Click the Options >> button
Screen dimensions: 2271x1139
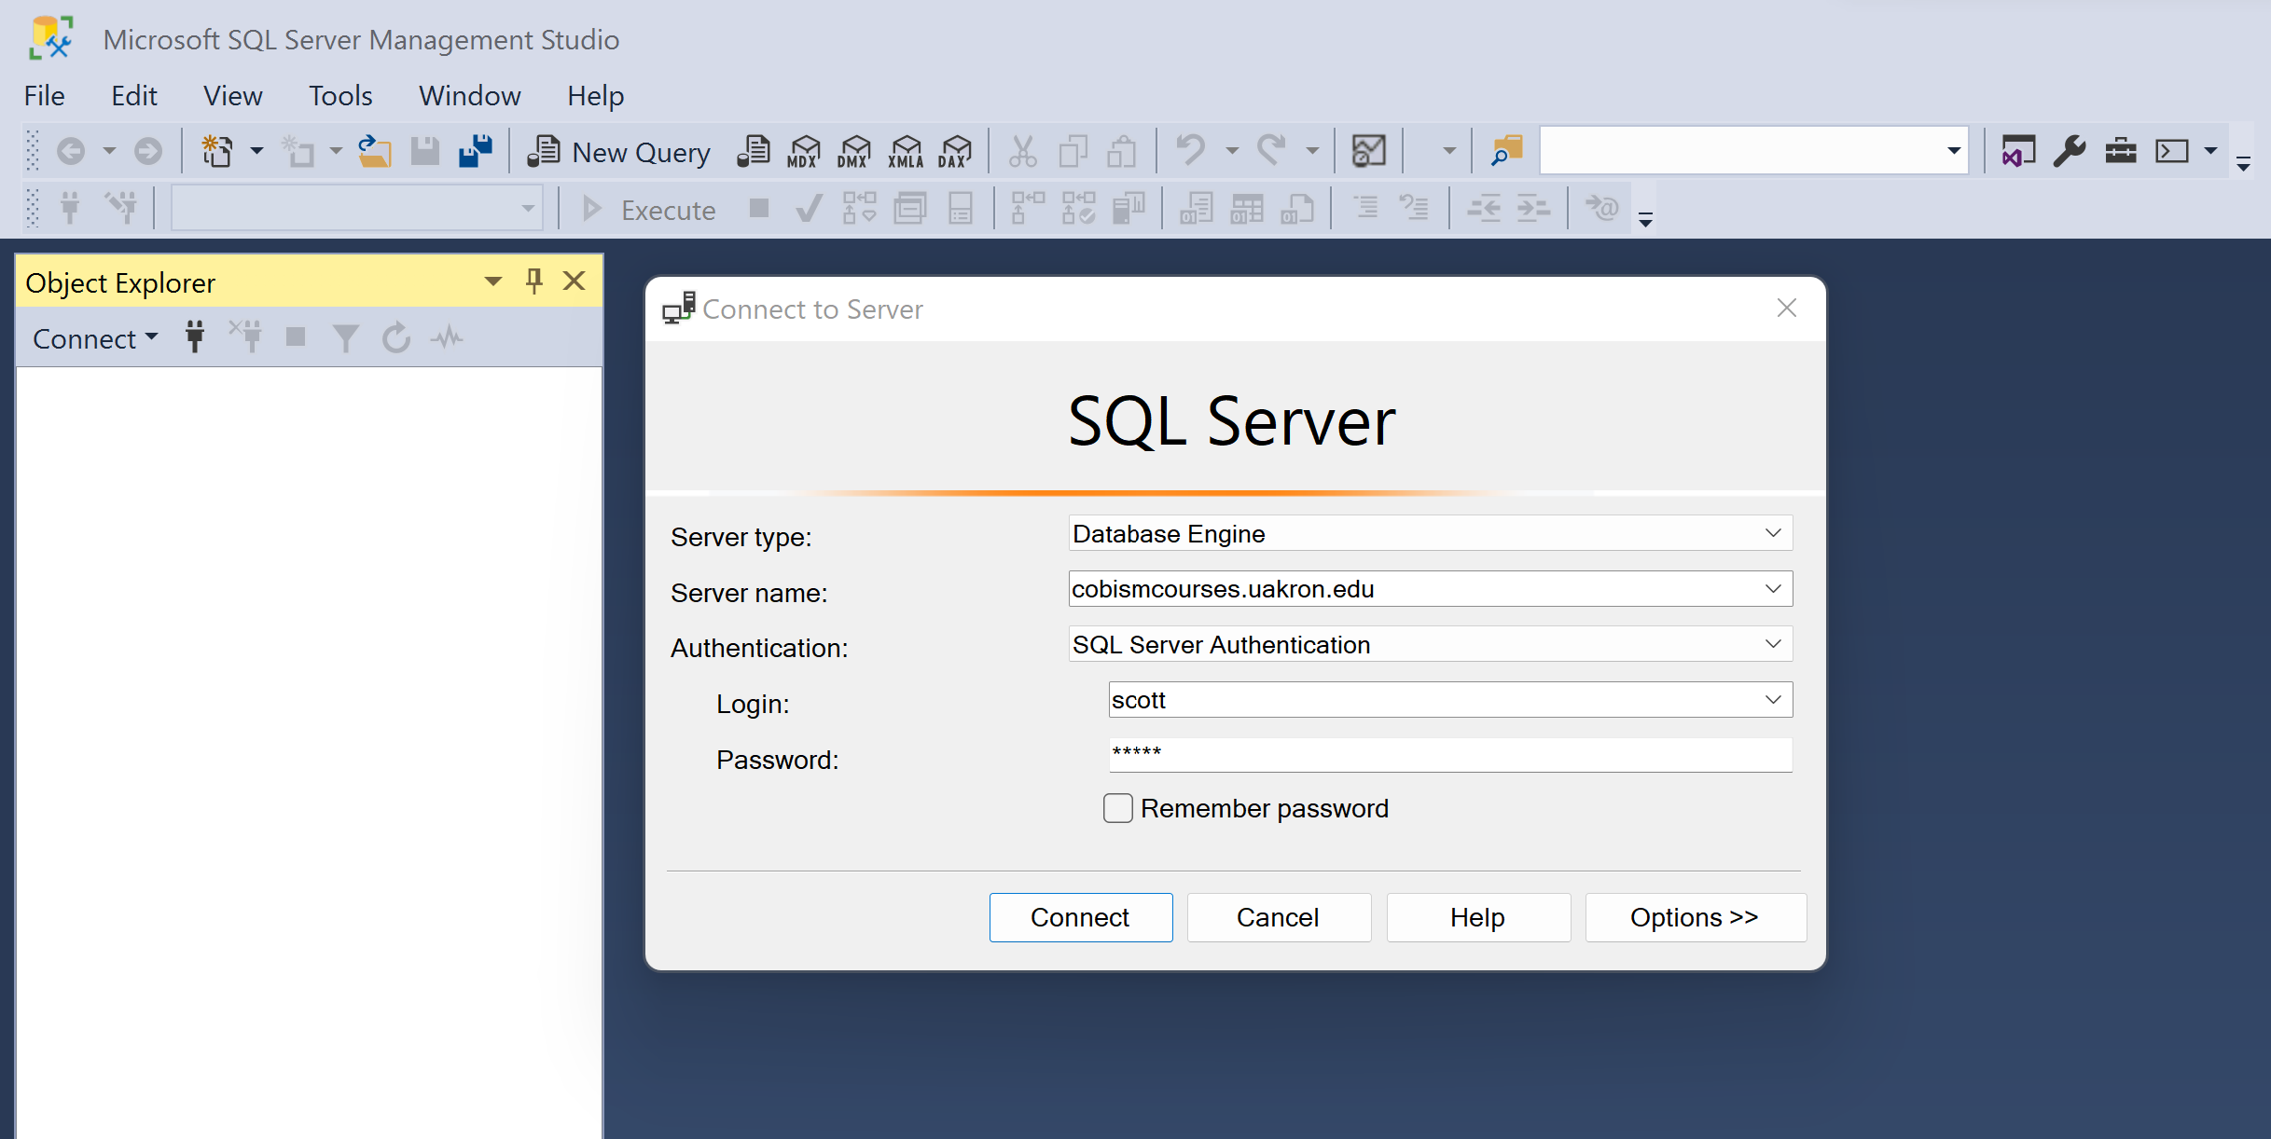click(1694, 917)
